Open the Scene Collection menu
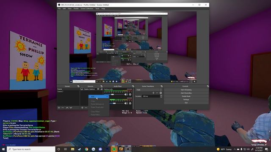271x152 pixels. (x=87, y=8)
